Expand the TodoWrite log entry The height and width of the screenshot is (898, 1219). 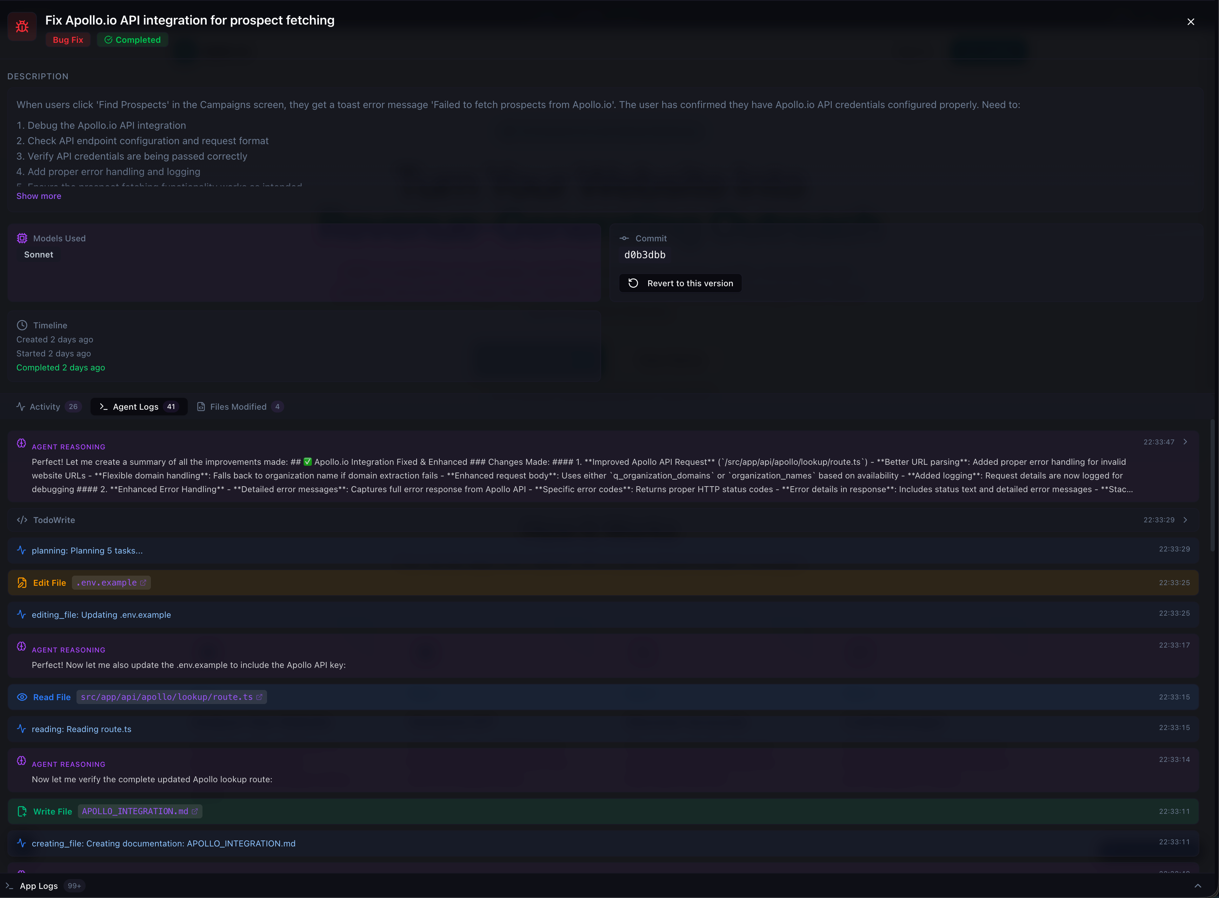tap(1185, 520)
